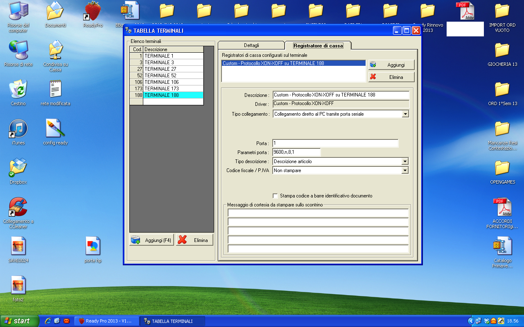Image resolution: width=524 pixels, height=327 pixels.
Task: Click the TABELLA TERMINALI taskbar button
Action: [x=172, y=321]
